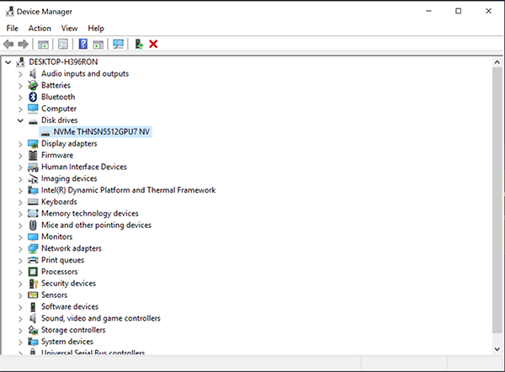Open the Properties toolbar icon
The height and width of the screenshot is (372, 505).
pos(63,44)
